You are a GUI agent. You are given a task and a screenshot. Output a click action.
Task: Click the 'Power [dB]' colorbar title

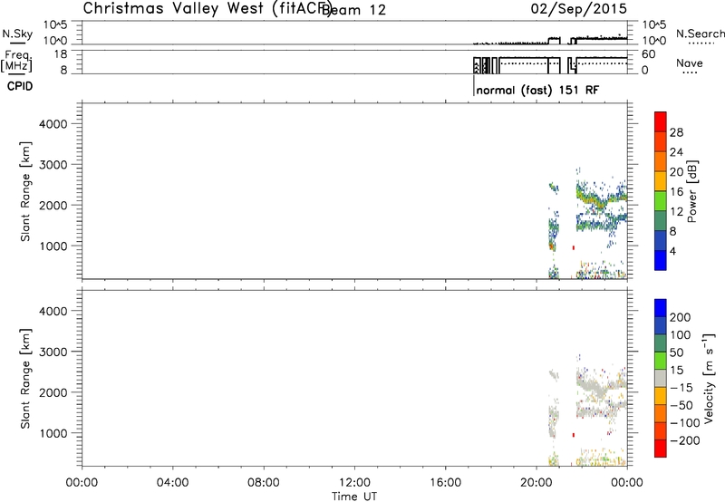pos(691,191)
